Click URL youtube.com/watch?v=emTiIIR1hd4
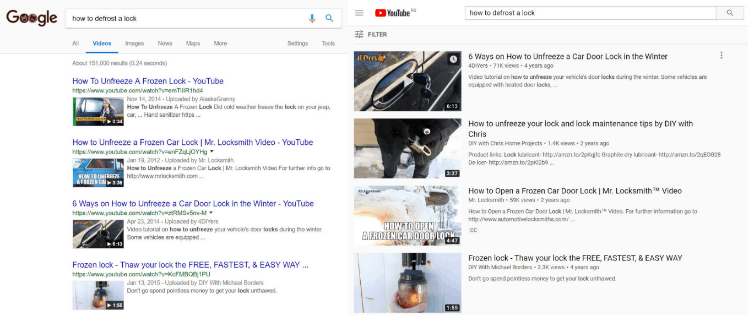754x321 pixels. pos(138,90)
